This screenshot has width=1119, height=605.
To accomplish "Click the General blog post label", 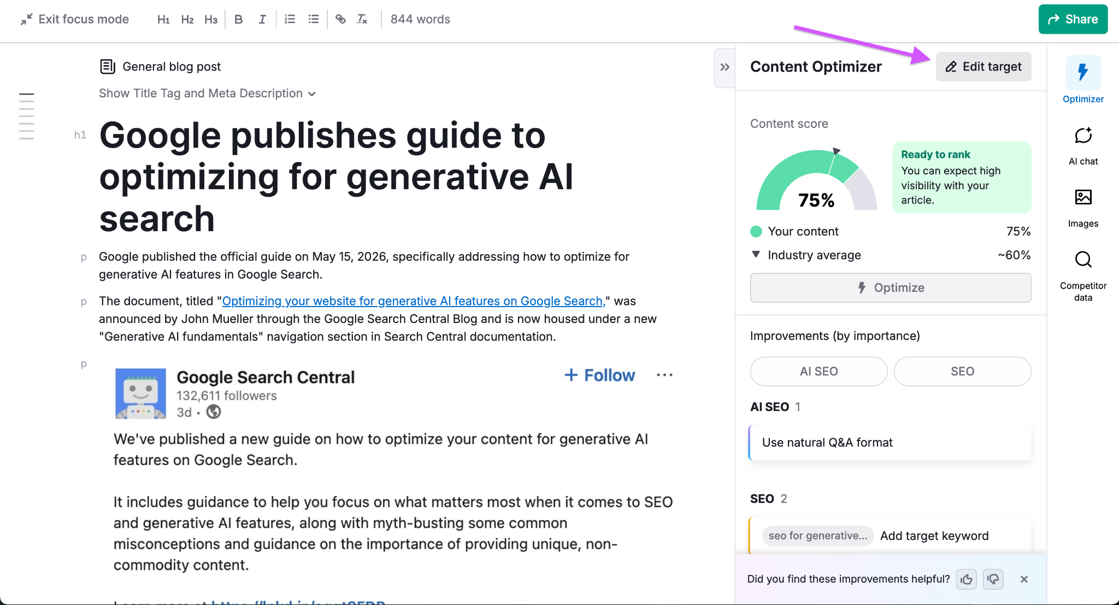I will point(161,67).
